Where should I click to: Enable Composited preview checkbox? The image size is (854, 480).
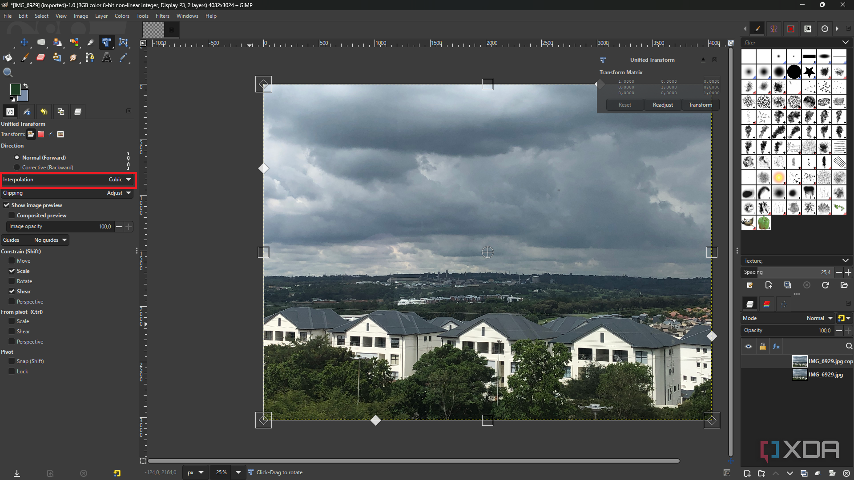(x=12, y=216)
